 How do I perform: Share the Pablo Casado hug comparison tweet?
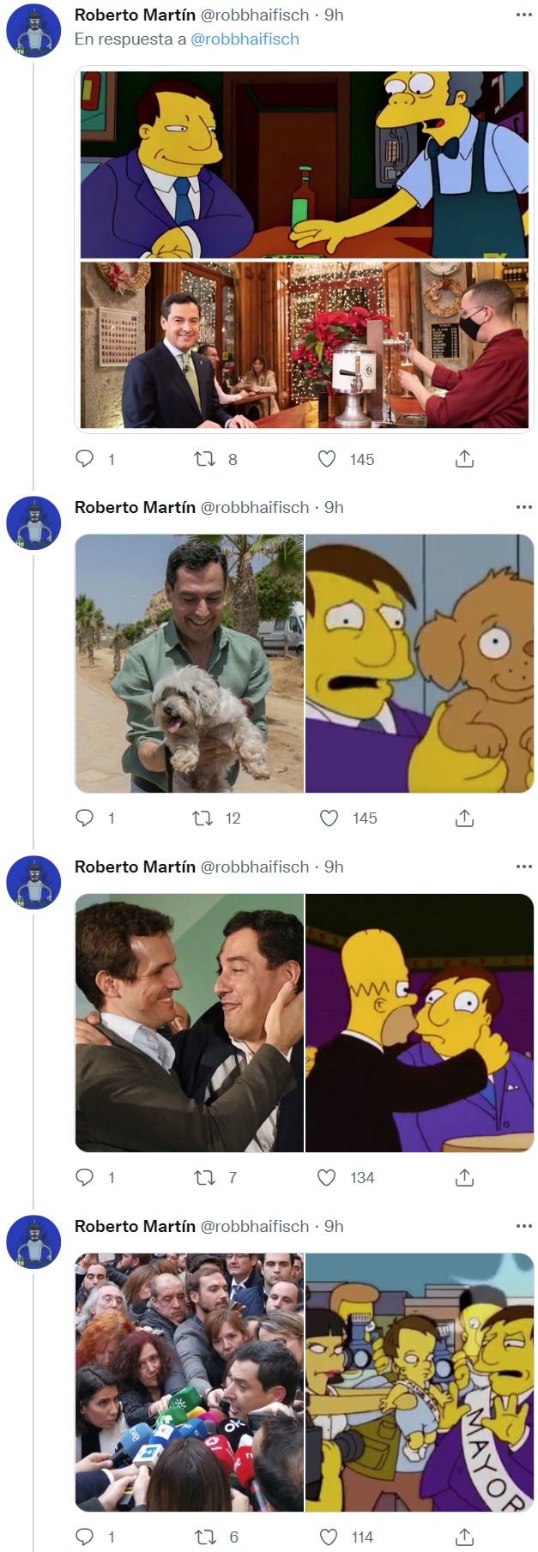click(465, 1177)
